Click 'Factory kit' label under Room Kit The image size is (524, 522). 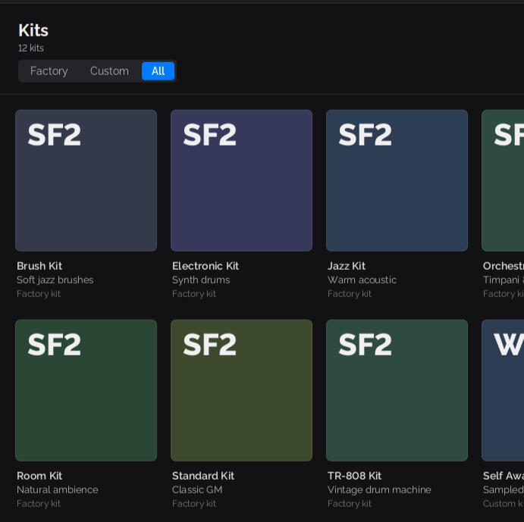click(x=39, y=504)
